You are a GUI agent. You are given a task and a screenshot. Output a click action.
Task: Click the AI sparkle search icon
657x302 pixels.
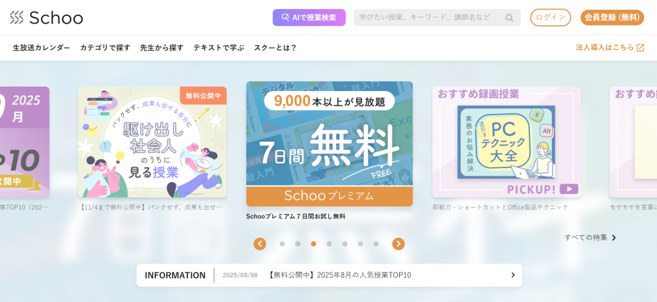[x=286, y=17]
